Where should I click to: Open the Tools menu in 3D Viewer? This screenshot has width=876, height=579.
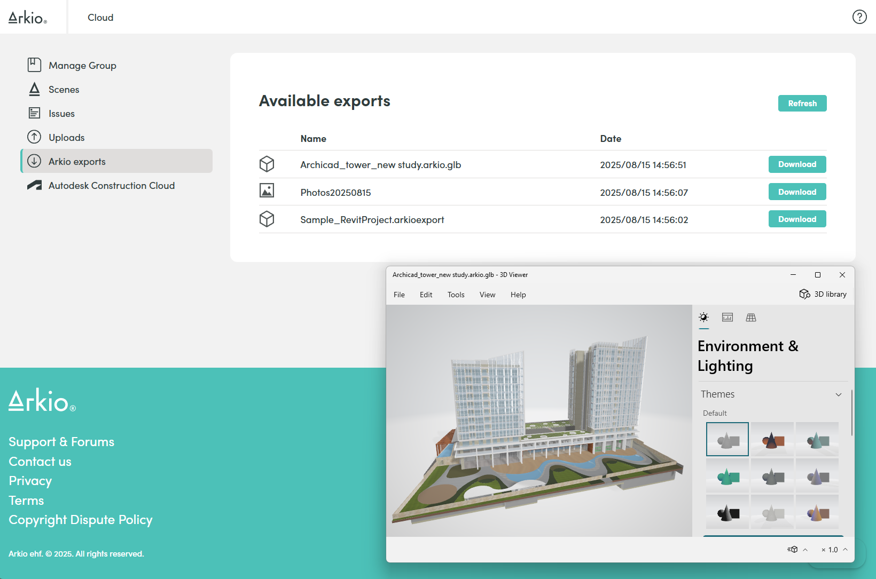pyautogui.click(x=456, y=294)
